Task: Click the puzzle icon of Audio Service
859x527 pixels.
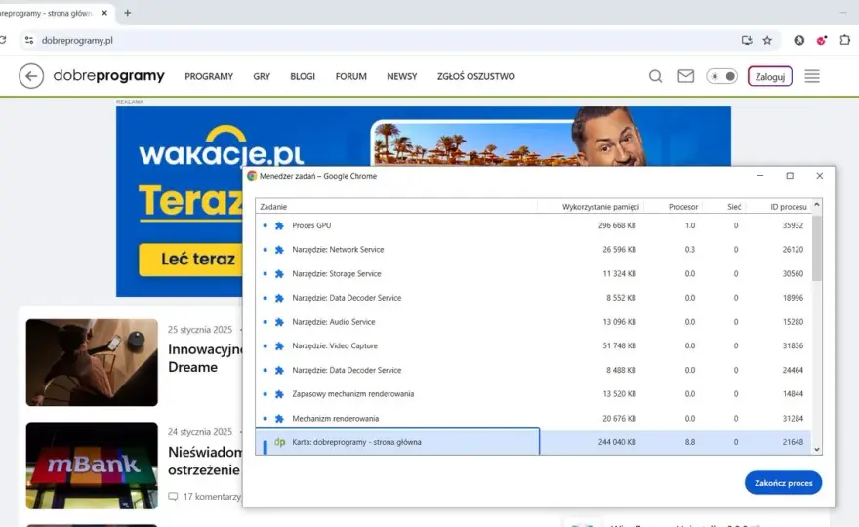Action: [x=279, y=322]
